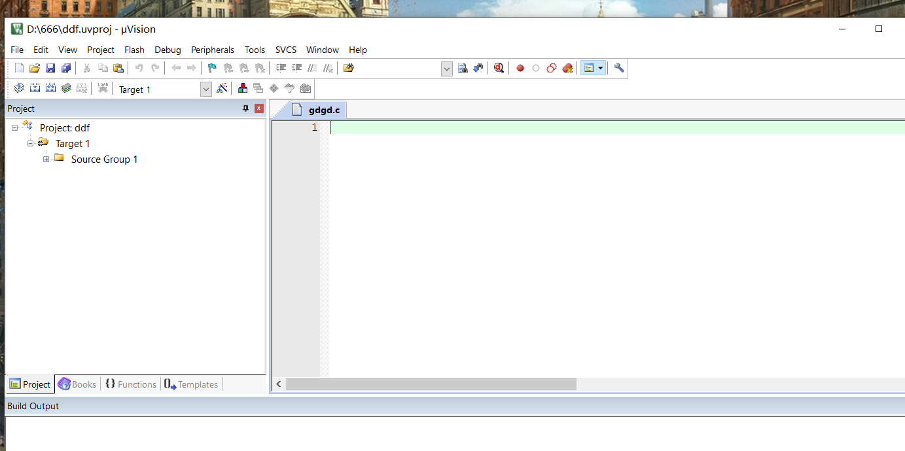Screen dimensions: 905x451
Task: Open the Project menu
Action: pos(101,50)
